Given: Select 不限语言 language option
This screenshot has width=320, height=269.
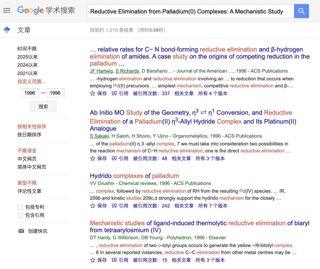Looking at the screenshot, I should pyautogui.click(x=27, y=151).
